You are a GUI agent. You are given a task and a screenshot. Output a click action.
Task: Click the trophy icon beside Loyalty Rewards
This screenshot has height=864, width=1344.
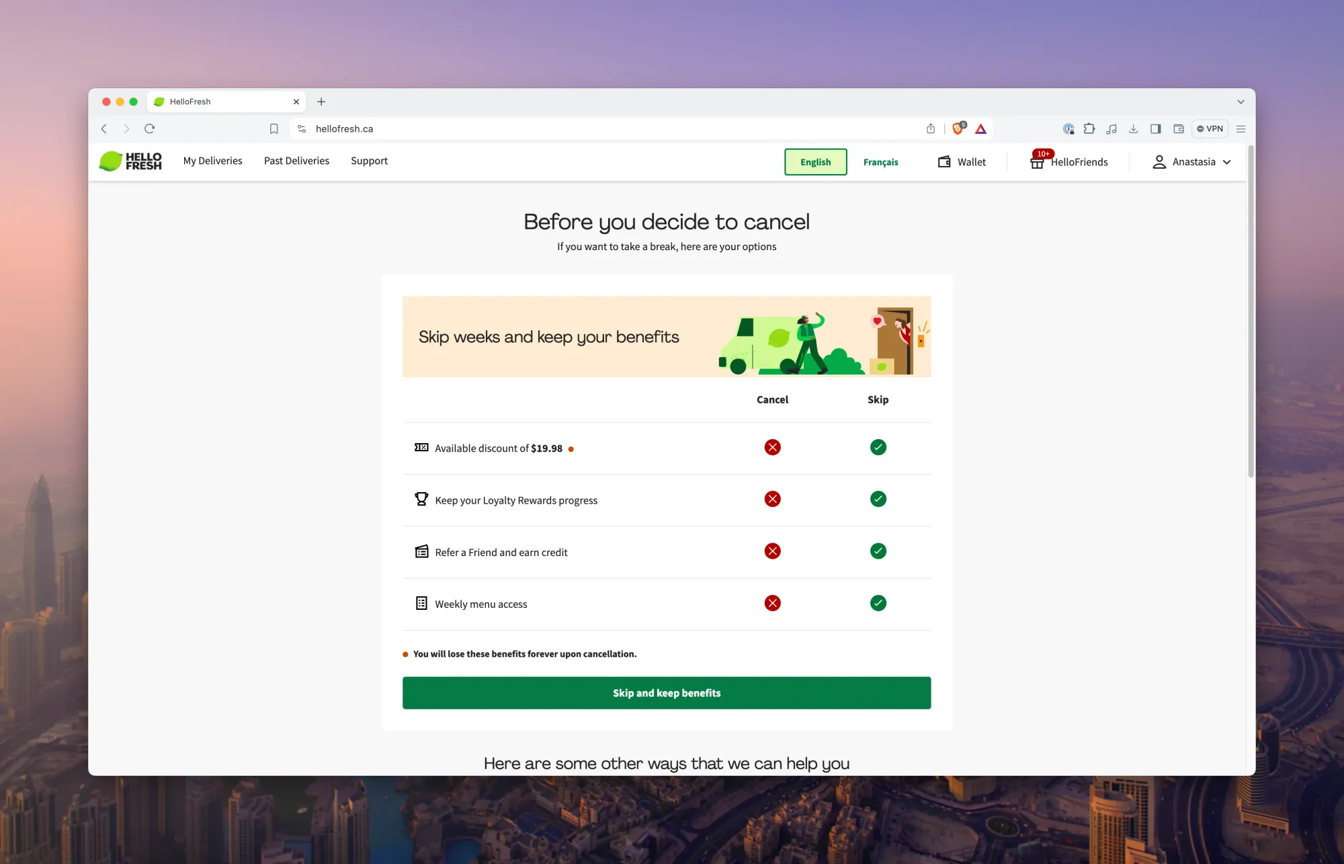[421, 499]
